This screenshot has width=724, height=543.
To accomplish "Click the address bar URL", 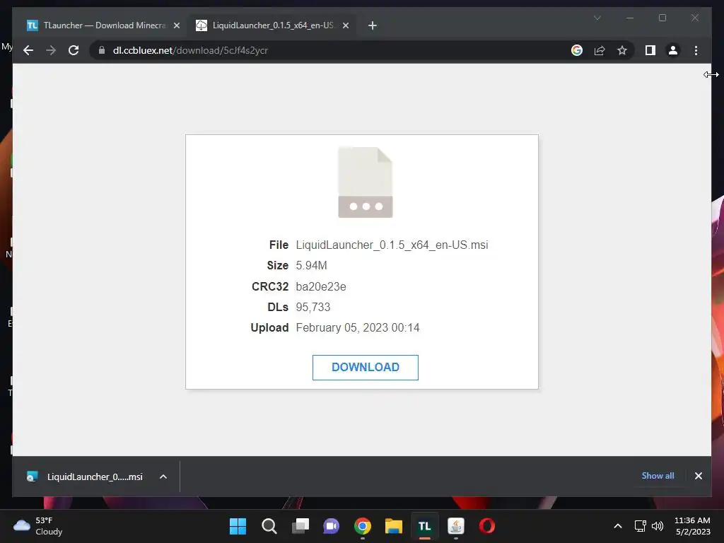I will (x=190, y=50).
